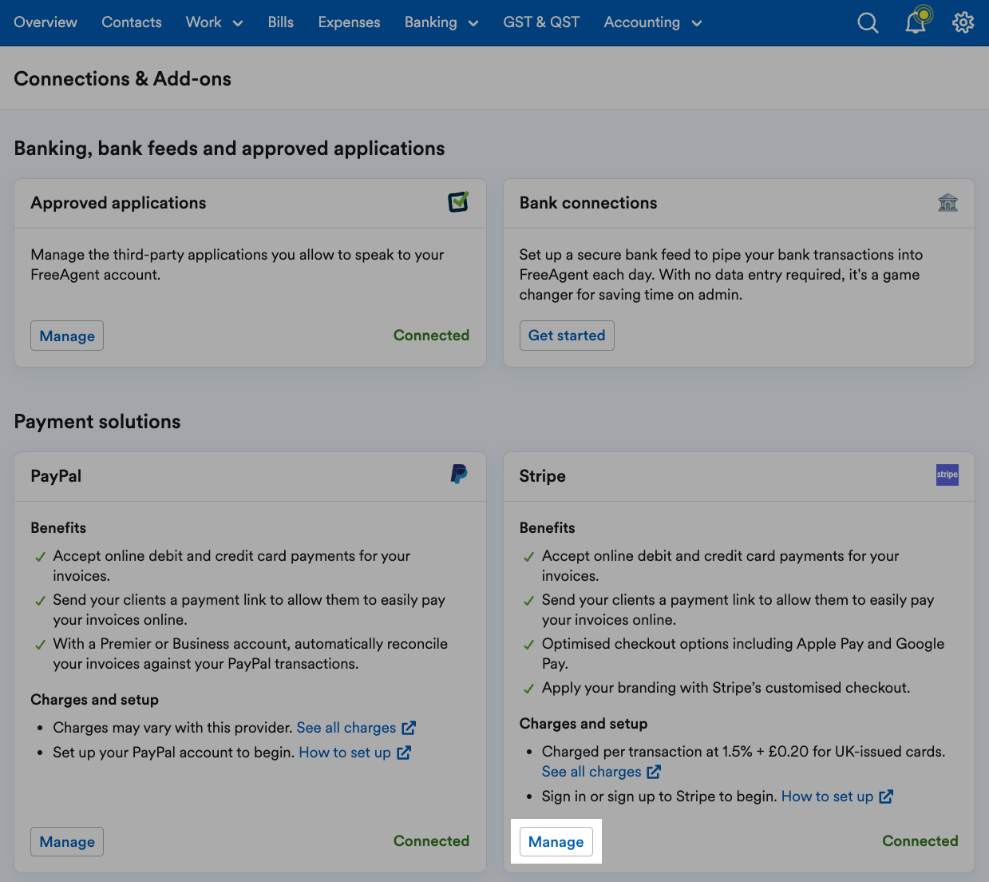Open Stripe See all charges link
989x882 pixels.
point(591,772)
